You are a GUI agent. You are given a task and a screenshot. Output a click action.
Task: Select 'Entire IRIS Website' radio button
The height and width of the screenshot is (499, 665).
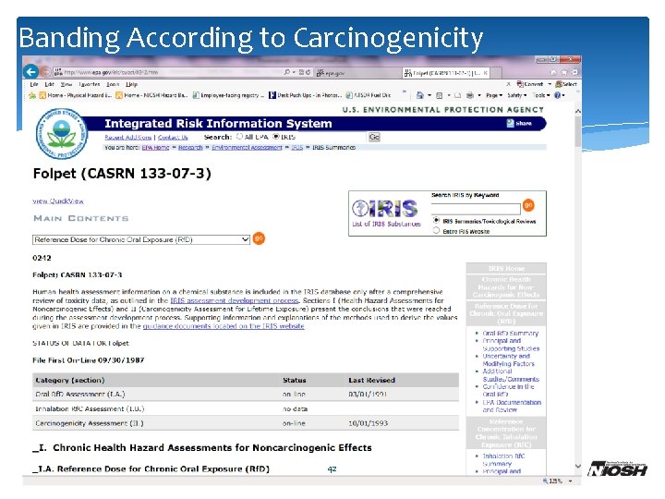(x=436, y=230)
